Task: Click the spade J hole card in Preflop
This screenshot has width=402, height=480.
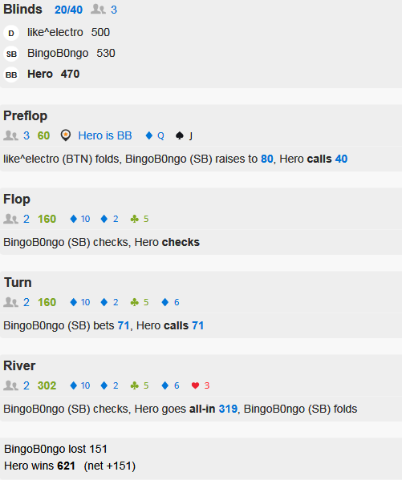Action: [184, 135]
